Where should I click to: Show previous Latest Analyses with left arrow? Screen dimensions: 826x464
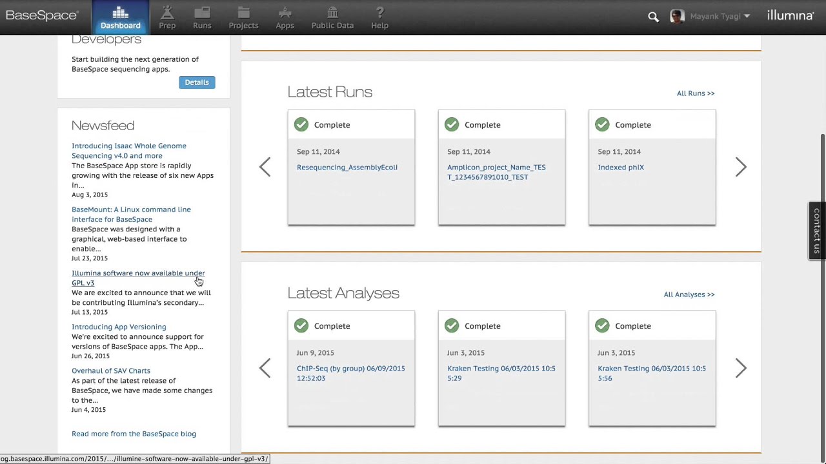265,369
